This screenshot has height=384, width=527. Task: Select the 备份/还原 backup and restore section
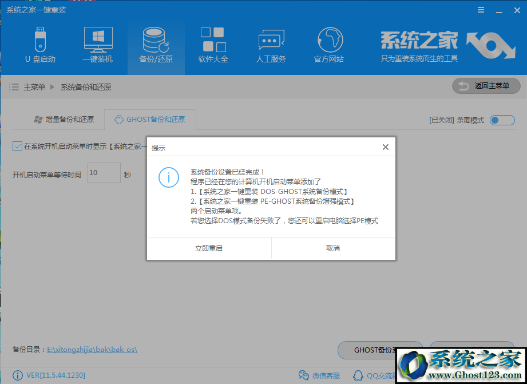pyautogui.click(x=156, y=45)
